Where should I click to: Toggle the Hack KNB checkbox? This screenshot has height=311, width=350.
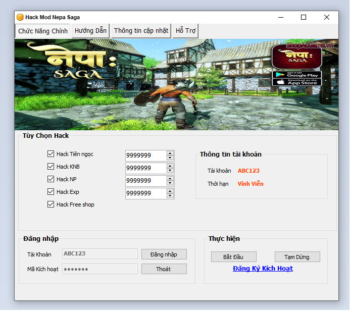pyautogui.click(x=51, y=167)
